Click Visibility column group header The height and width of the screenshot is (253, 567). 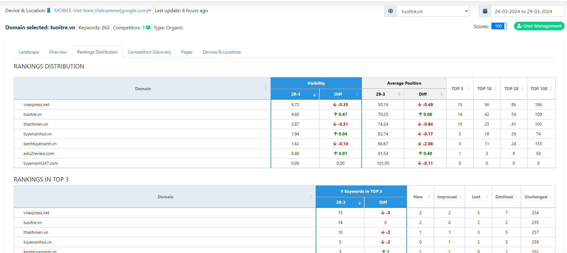(x=316, y=83)
